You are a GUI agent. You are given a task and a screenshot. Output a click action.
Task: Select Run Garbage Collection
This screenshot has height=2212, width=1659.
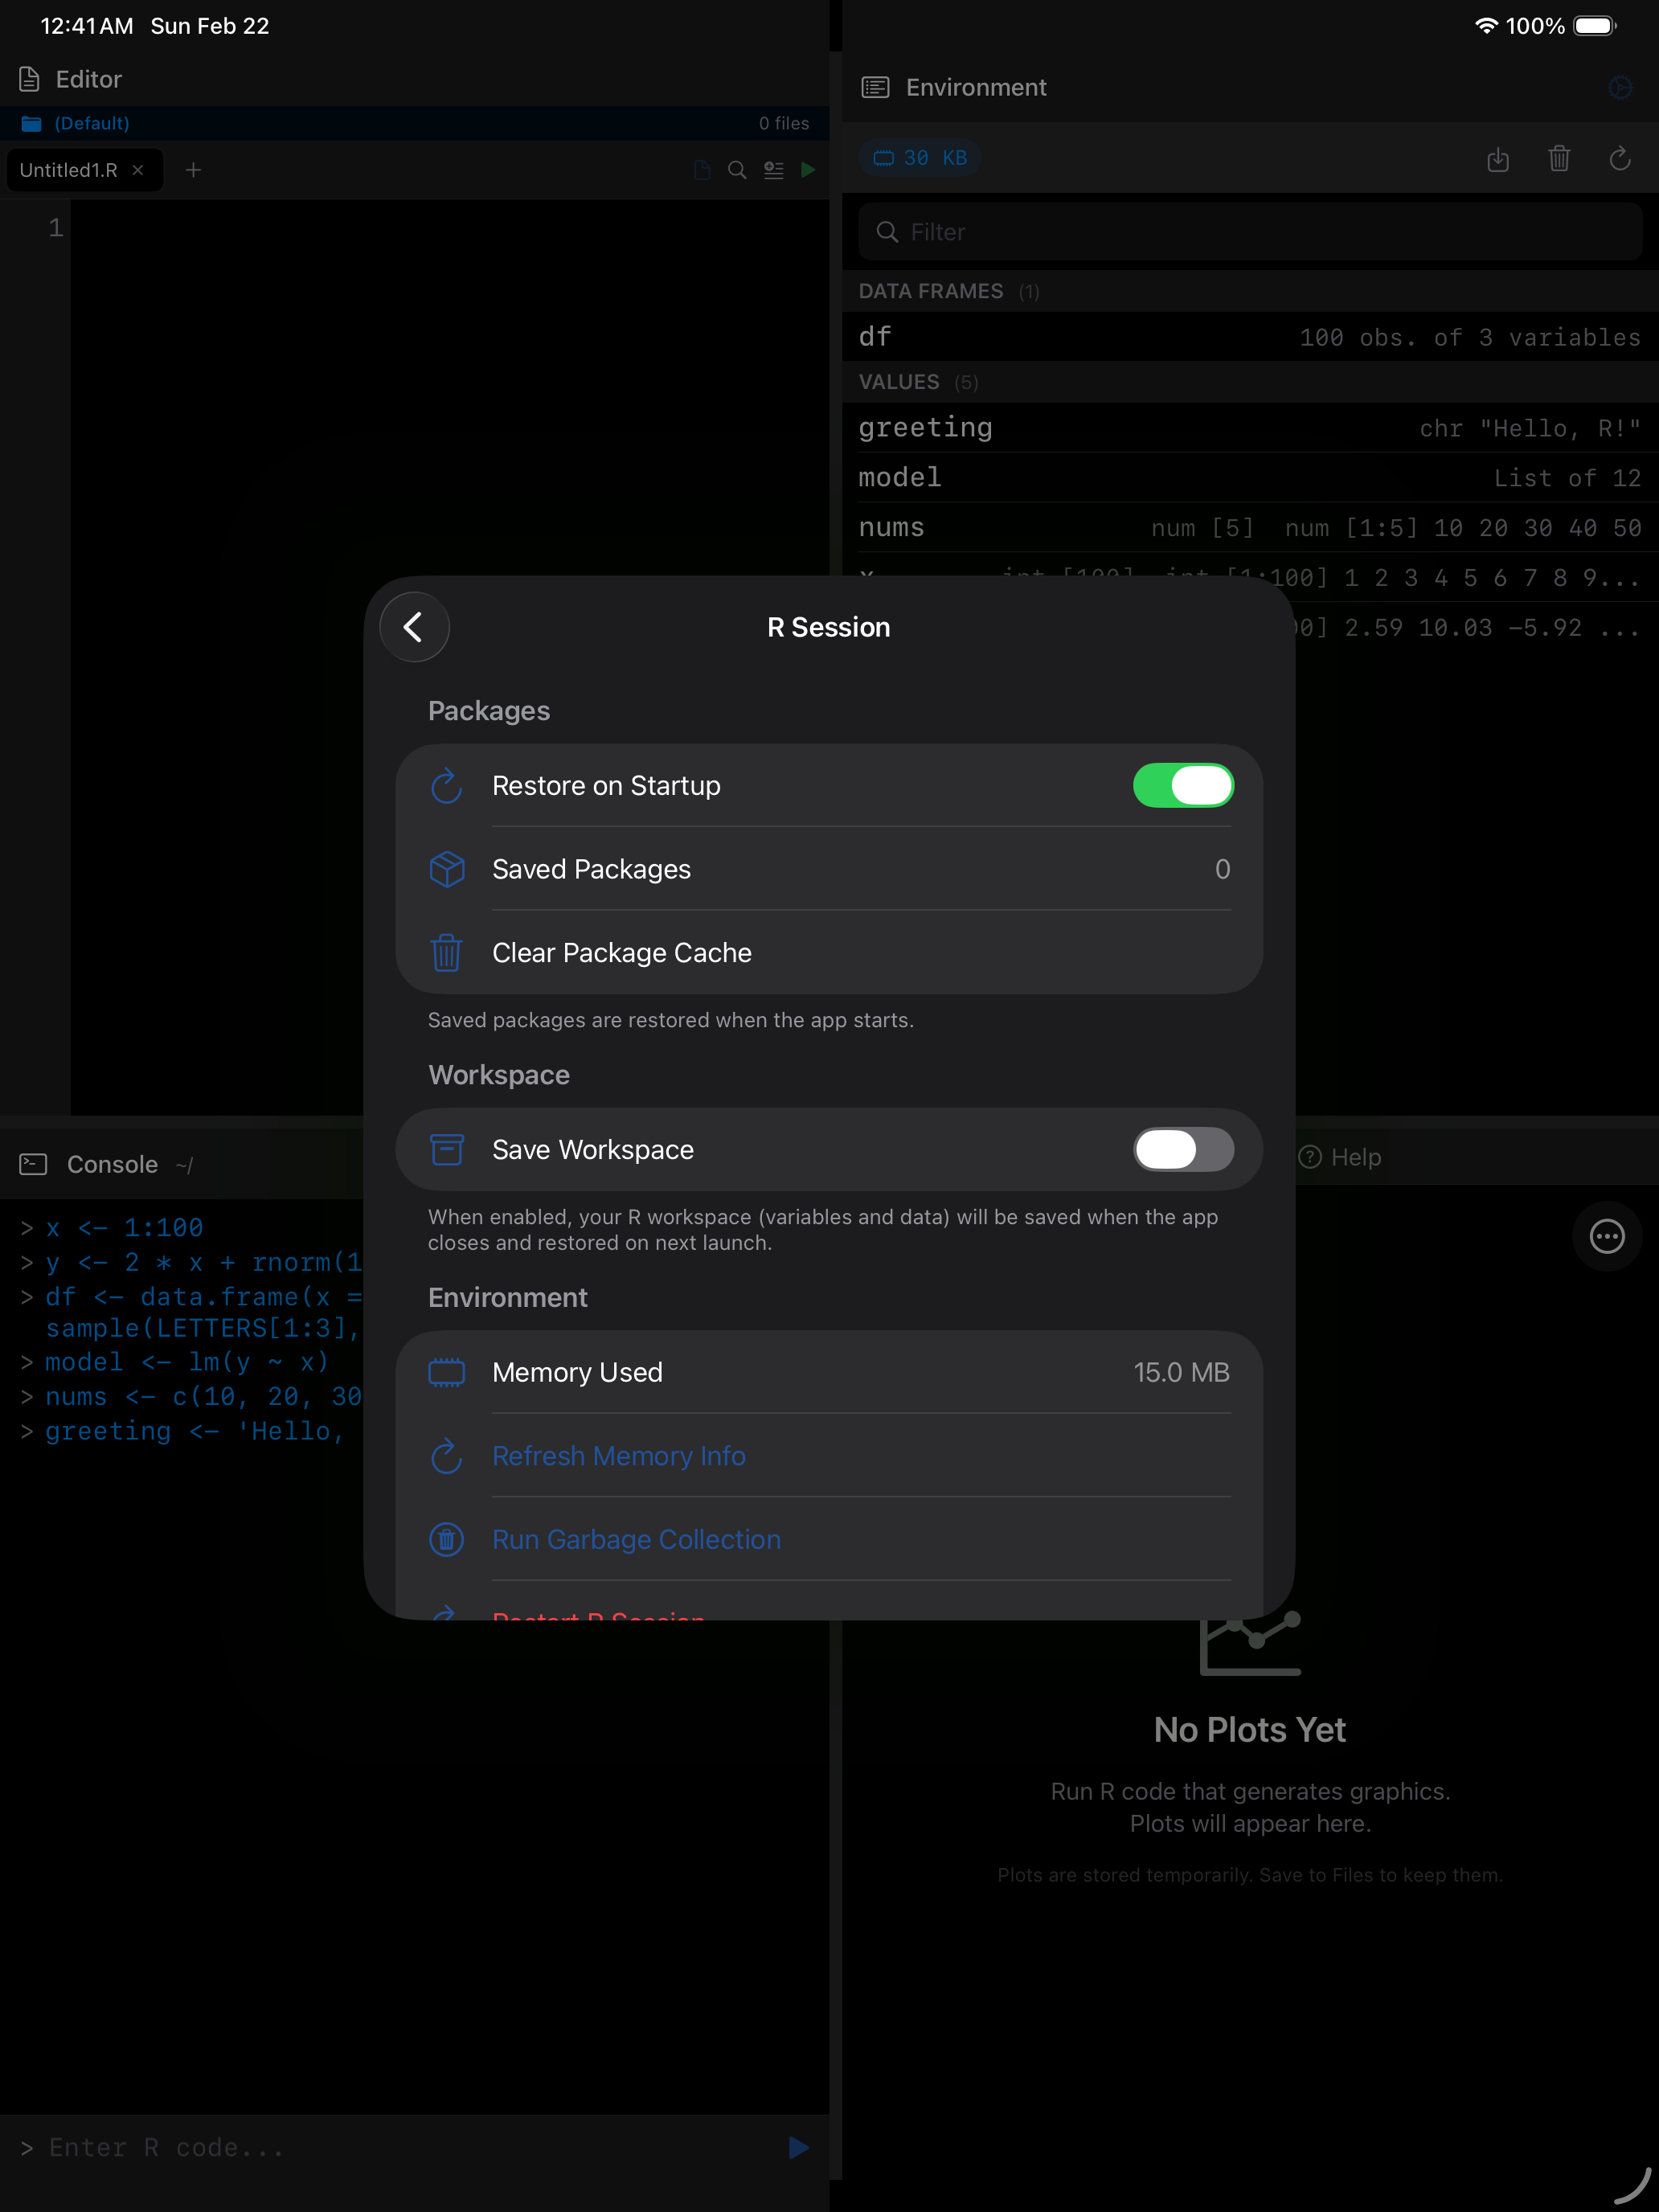(x=636, y=1539)
